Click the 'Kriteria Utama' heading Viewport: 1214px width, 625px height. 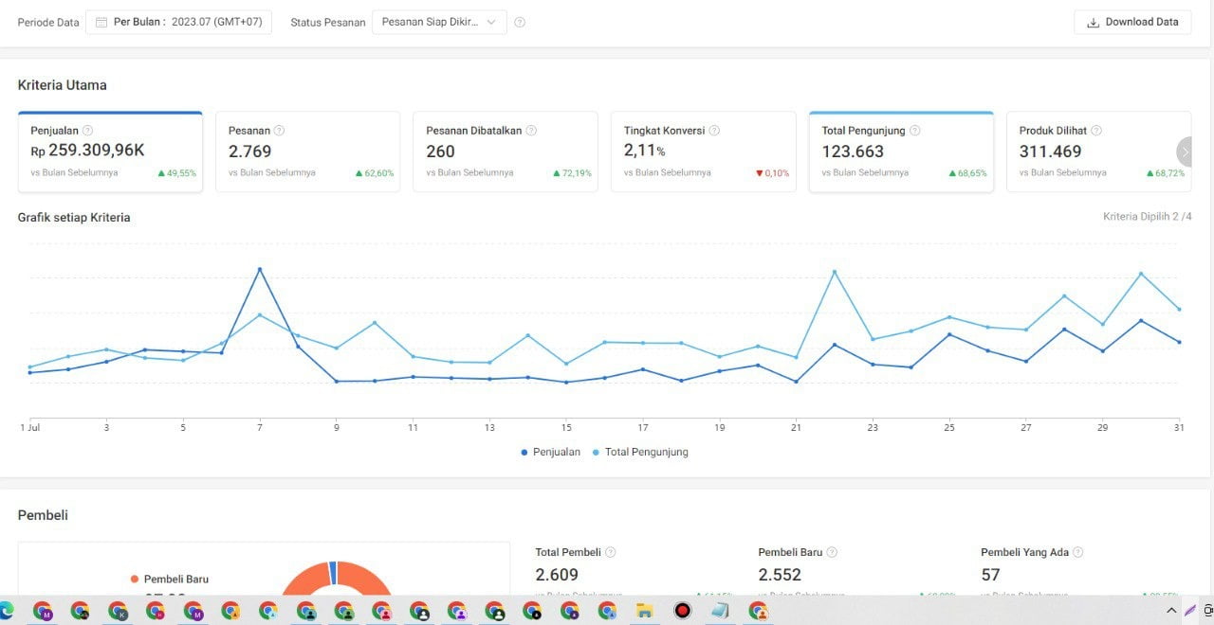[63, 85]
